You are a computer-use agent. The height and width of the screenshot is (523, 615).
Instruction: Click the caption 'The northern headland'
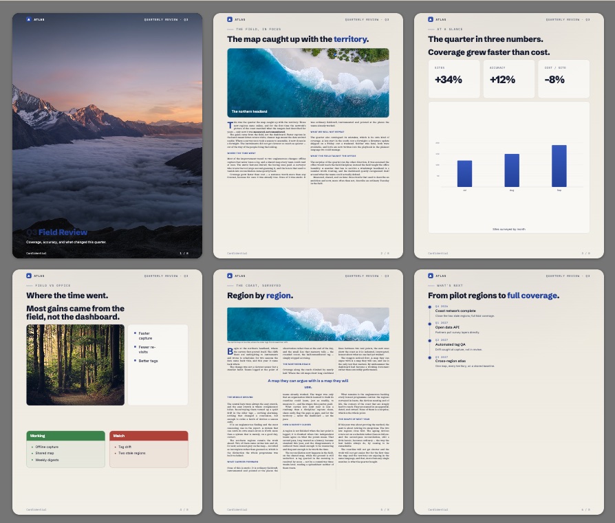coord(249,111)
